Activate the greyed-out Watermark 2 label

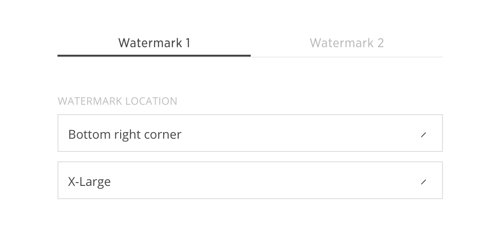point(346,43)
